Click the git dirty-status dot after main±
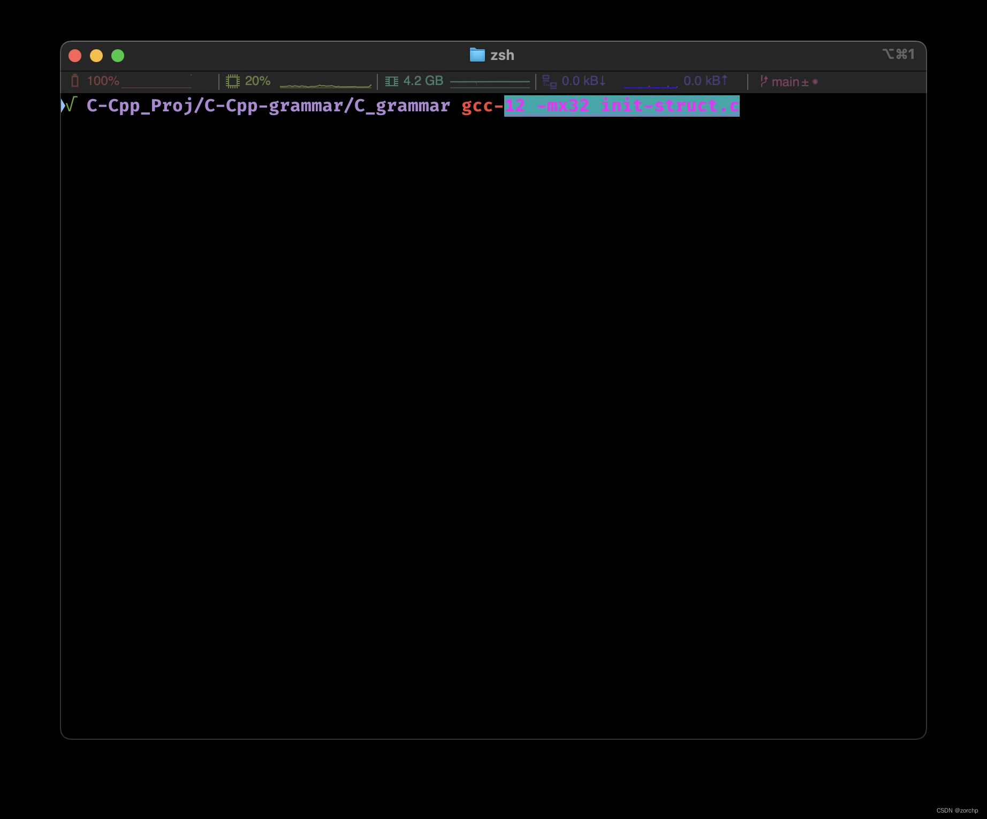Viewport: 987px width, 819px height. click(x=815, y=82)
